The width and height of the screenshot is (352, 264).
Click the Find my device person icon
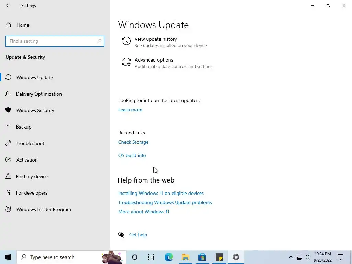coord(8,176)
